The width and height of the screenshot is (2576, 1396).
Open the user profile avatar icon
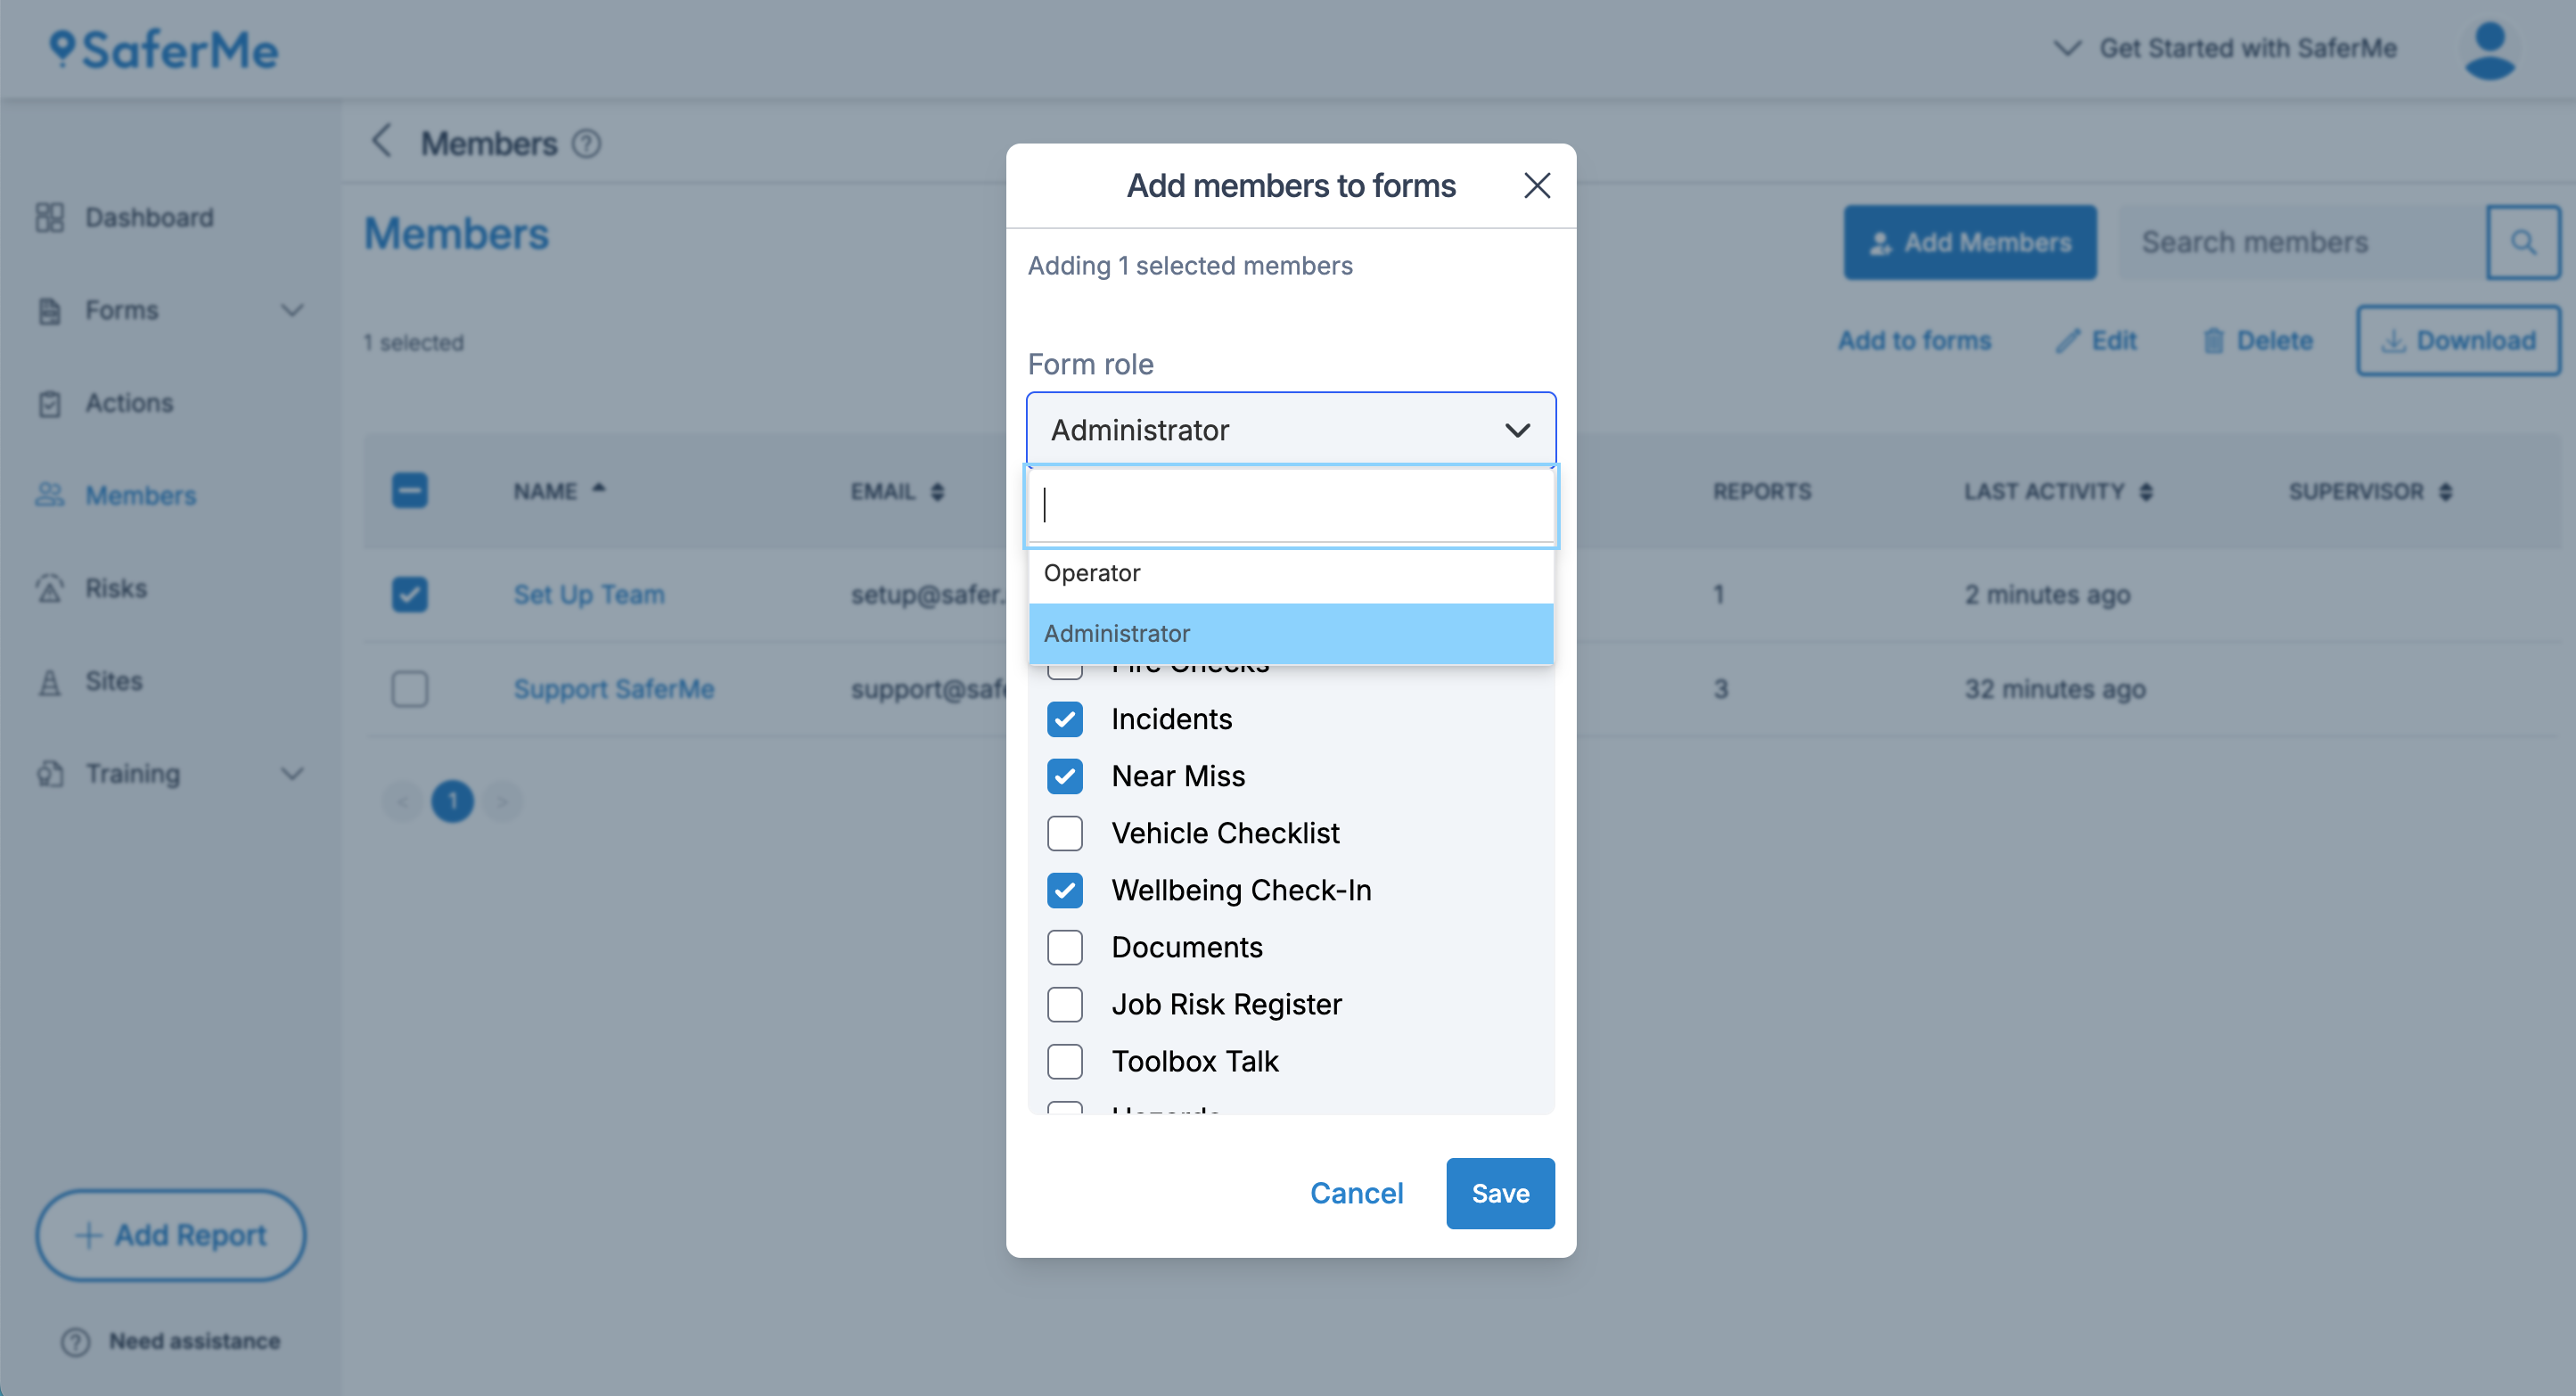point(2490,48)
